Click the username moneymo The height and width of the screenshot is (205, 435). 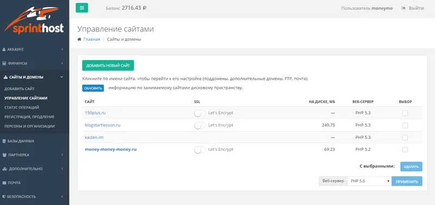click(382, 8)
